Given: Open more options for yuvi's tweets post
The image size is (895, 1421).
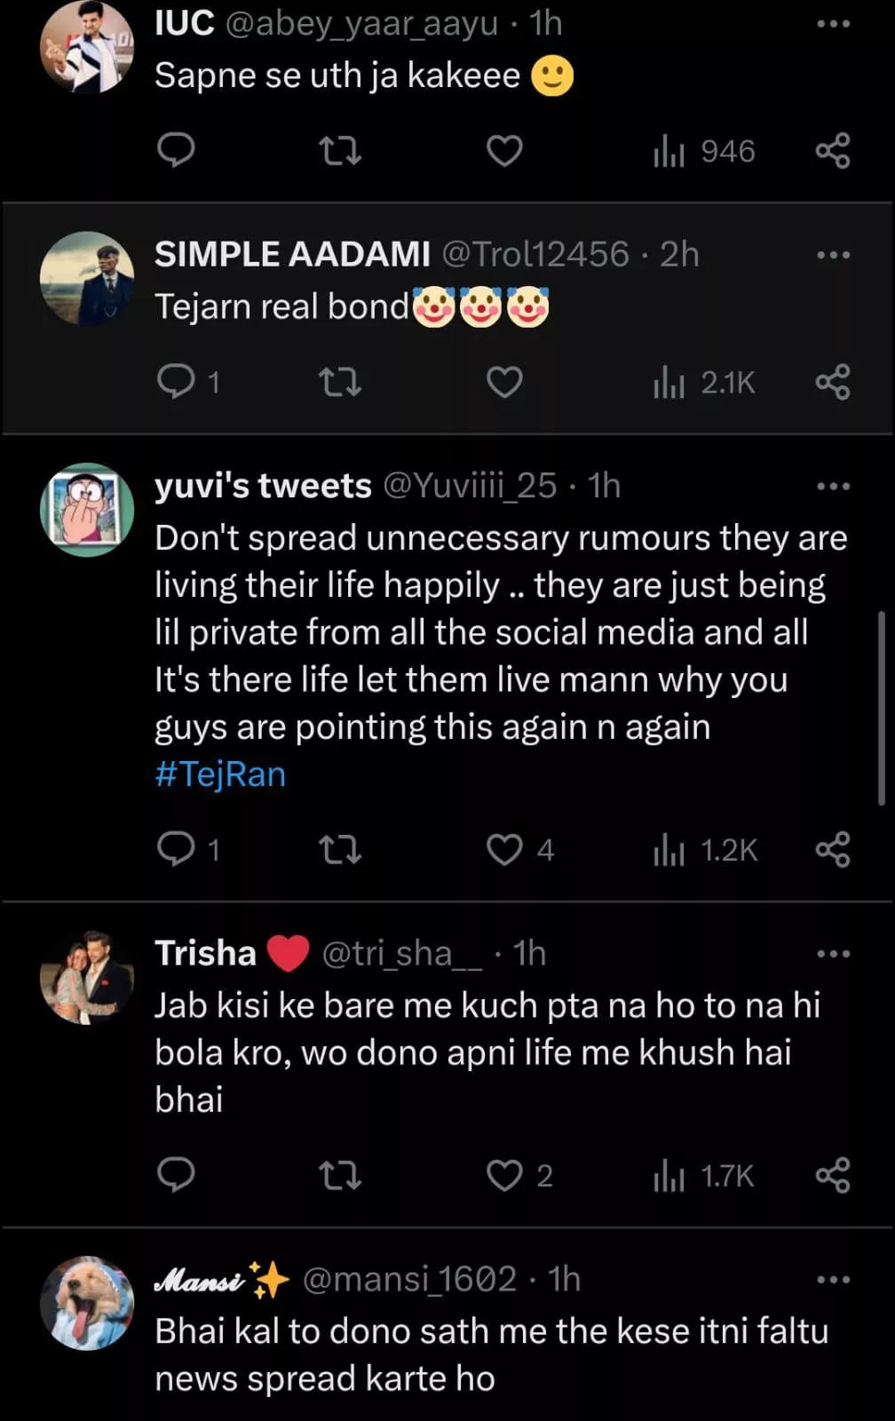Looking at the screenshot, I should [x=833, y=487].
